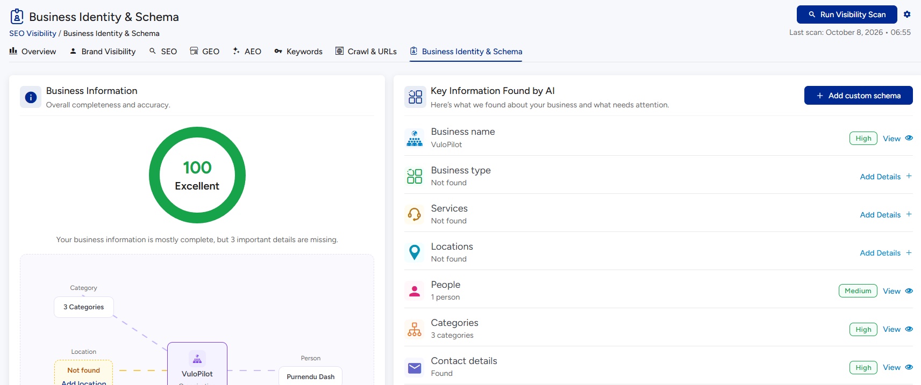Click Not found location node

83,371
